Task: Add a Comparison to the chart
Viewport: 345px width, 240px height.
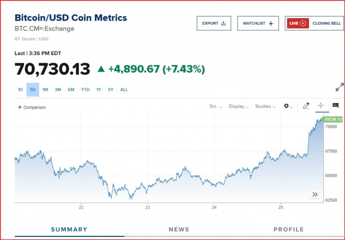Action: point(32,107)
